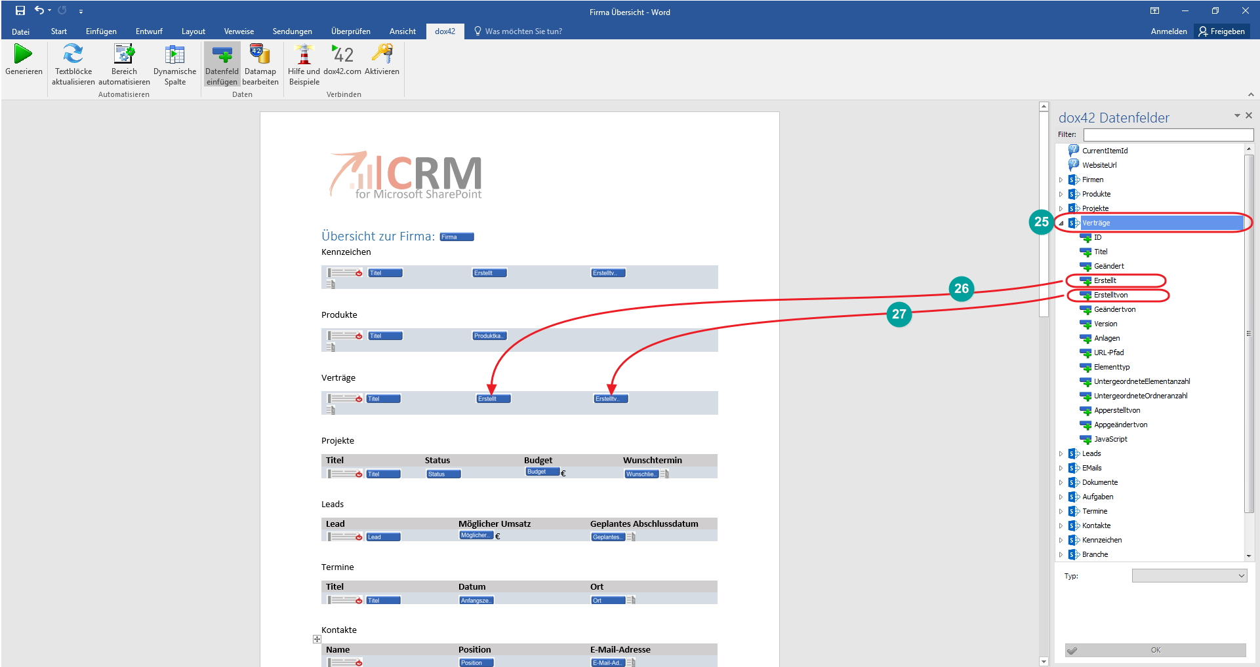Open Quick Access Toolbar customize arrow
The width and height of the screenshot is (1260, 667).
click(x=81, y=11)
